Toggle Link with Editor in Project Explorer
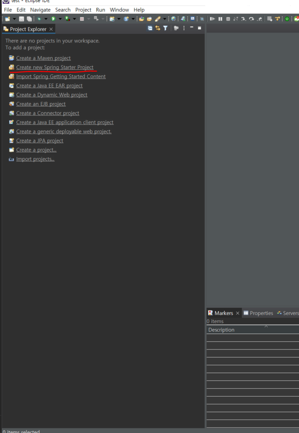Image resolution: width=299 pixels, height=433 pixels. (x=157, y=28)
